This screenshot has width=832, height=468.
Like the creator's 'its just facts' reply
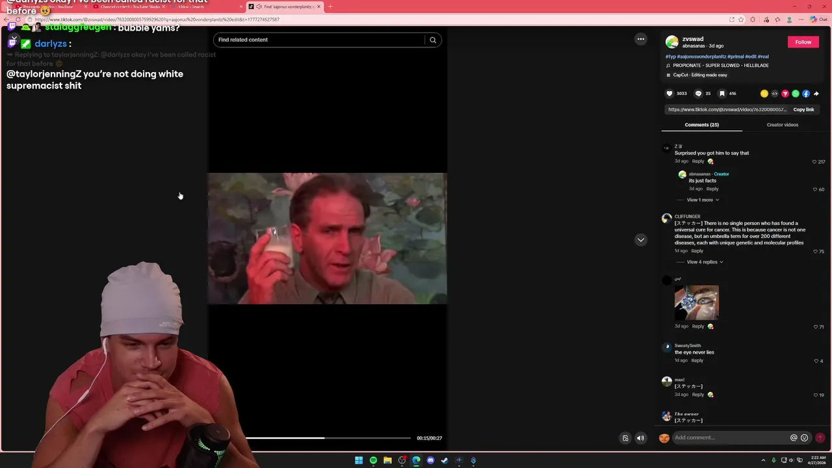tap(814, 189)
